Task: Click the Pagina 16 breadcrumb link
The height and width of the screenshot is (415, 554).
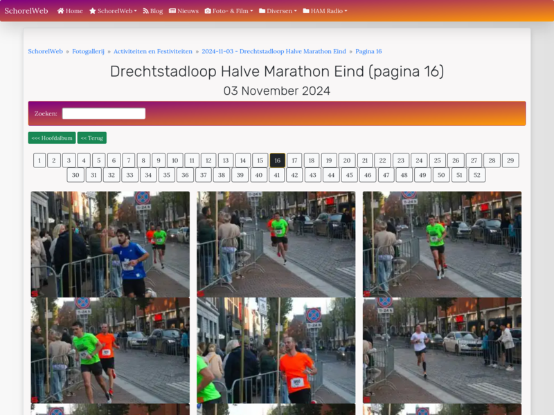Action: 368,51
